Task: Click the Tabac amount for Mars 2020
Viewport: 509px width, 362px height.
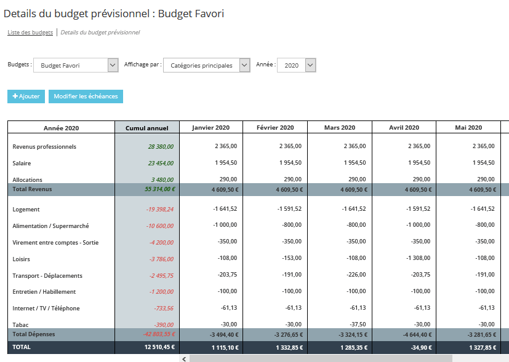Action: click(x=357, y=325)
